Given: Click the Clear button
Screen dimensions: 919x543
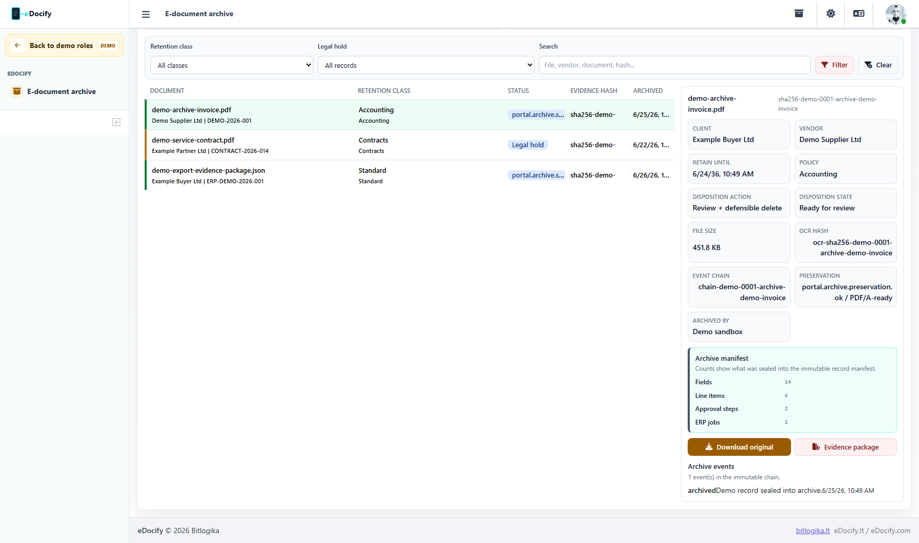Looking at the screenshot, I should pos(878,65).
